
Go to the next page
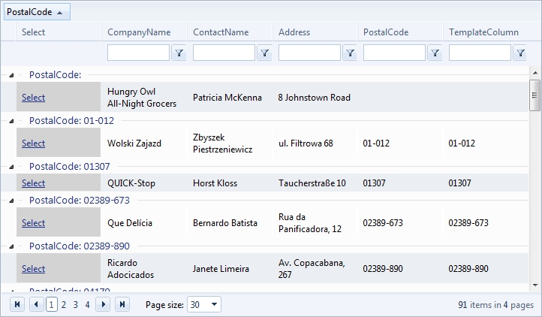[x=104, y=304]
